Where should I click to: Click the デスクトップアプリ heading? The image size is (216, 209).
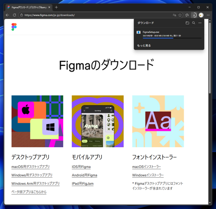coord(30,157)
